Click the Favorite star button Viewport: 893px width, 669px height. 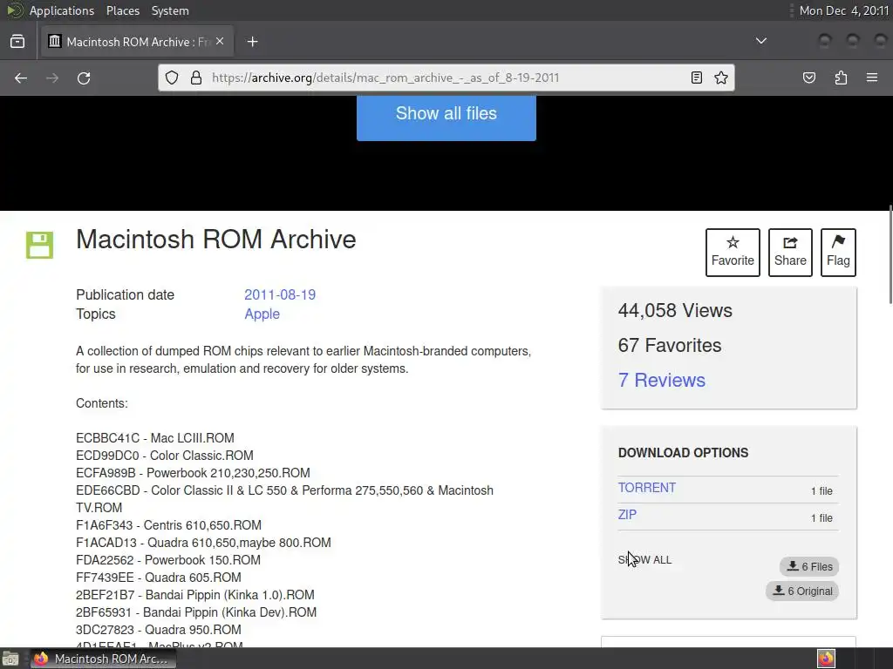pyautogui.click(x=733, y=253)
